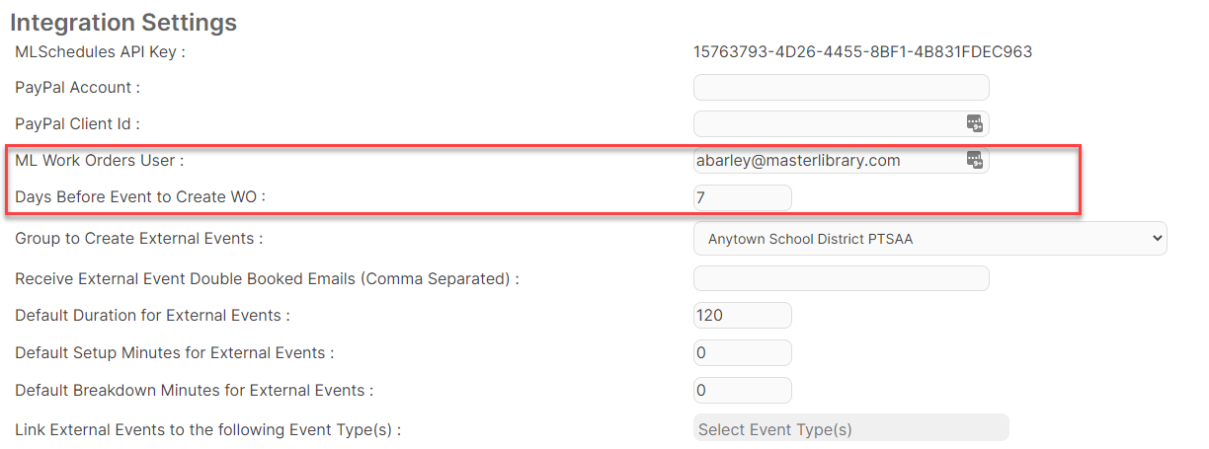The image size is (1209, 449).
Task: Select the Default Breakdown Minutes input
Action: [x=743, y=390]
